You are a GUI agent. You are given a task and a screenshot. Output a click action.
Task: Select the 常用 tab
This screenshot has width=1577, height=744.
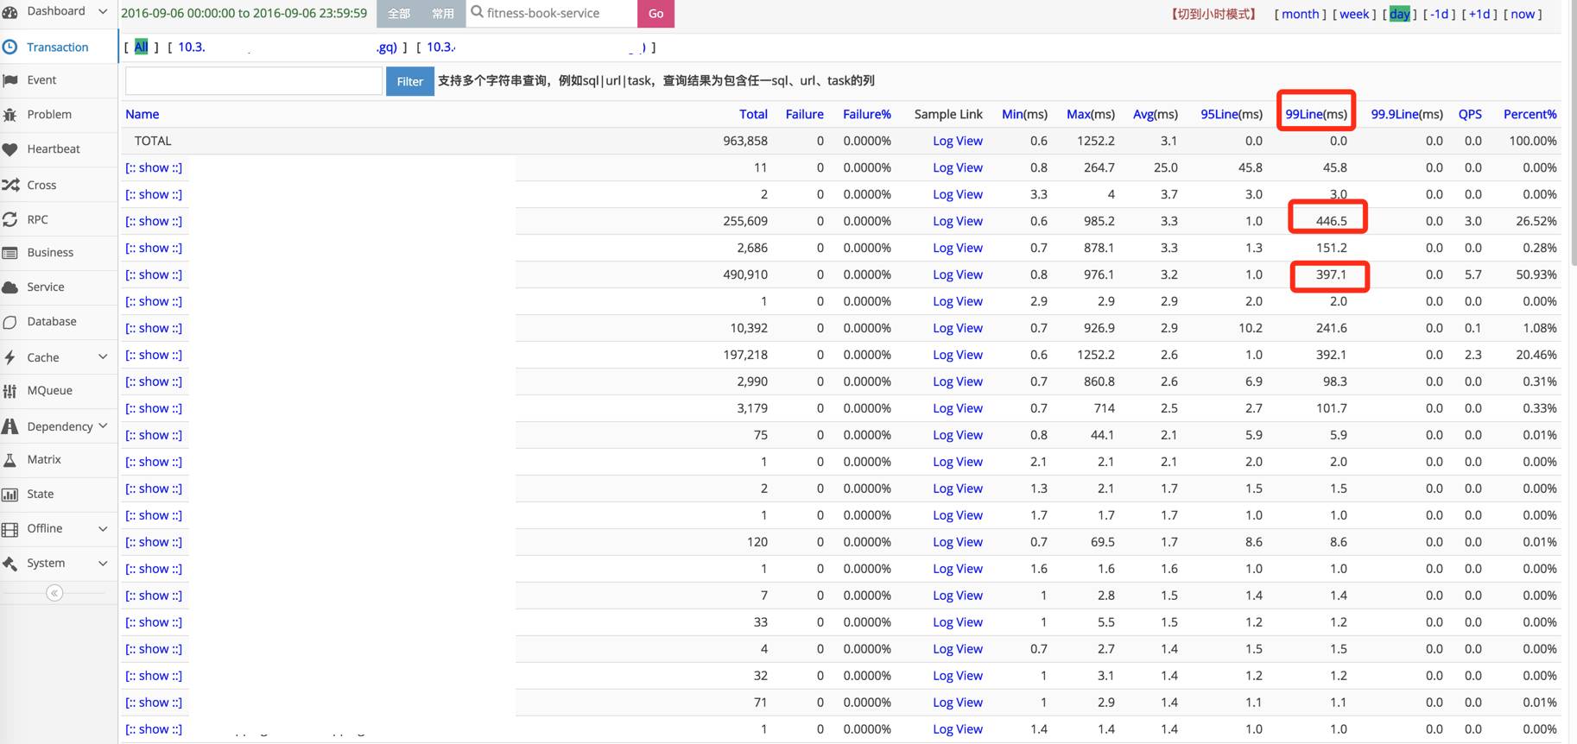tap(443, 14)
